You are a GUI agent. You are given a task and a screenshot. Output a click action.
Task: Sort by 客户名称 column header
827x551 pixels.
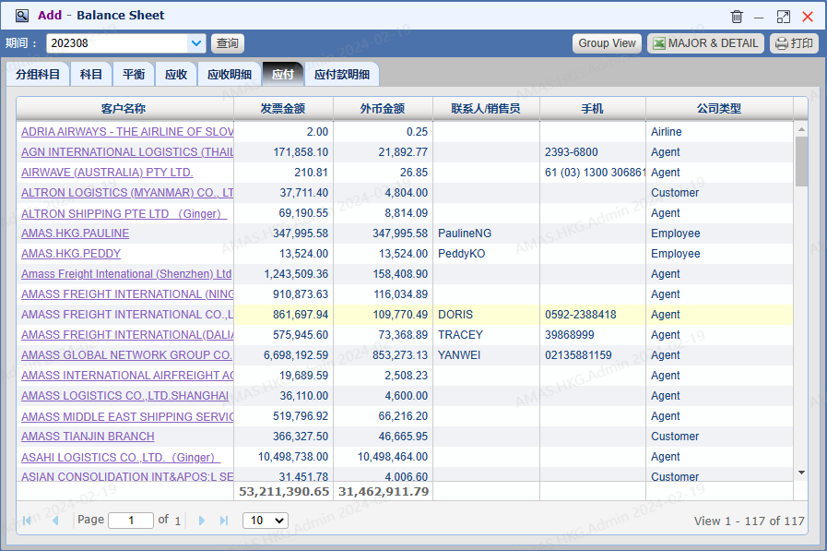coord(125,109)
